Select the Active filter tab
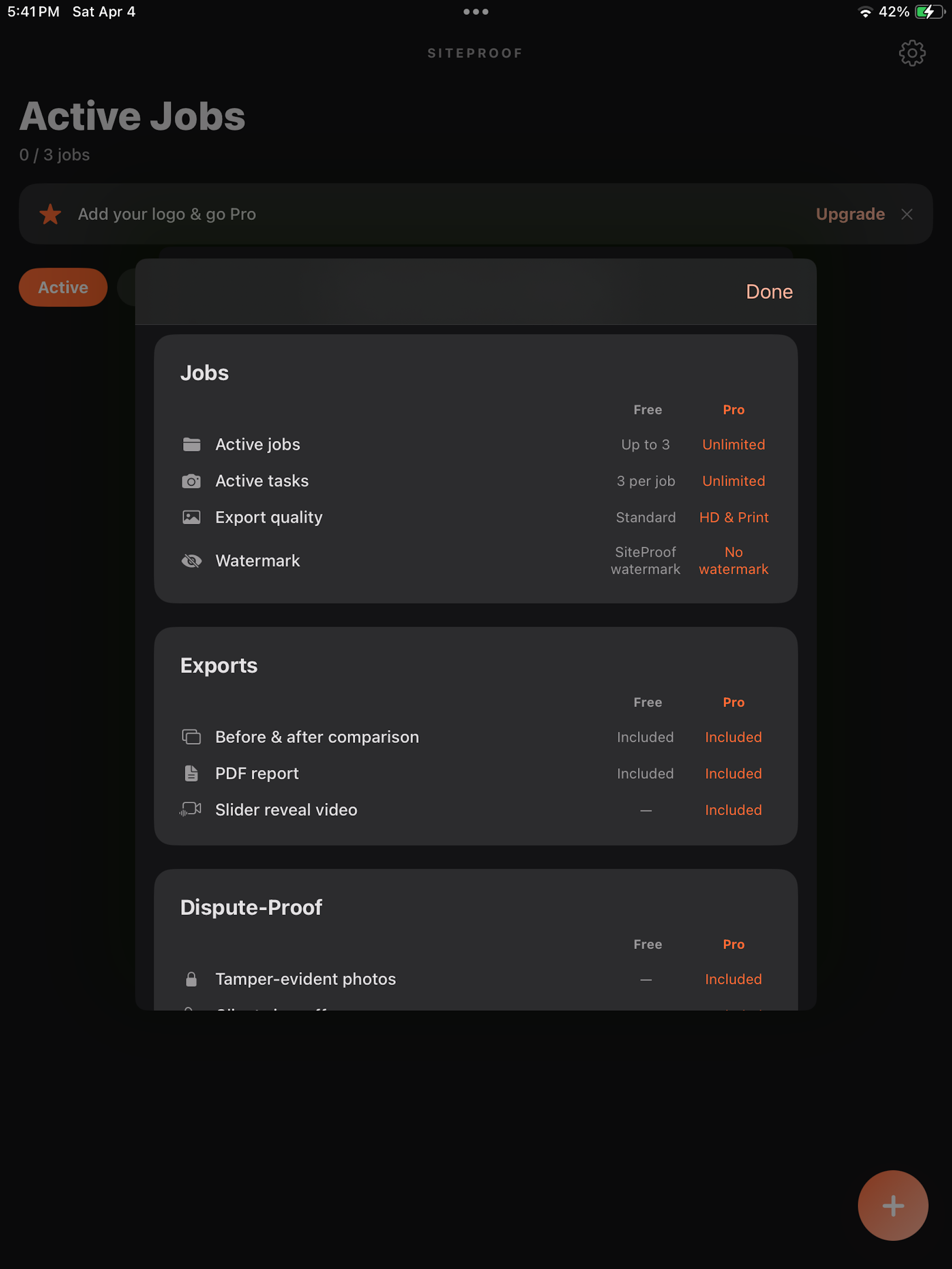The width and height of the screenshot is (952, 1269). click(x=63, y=287)
